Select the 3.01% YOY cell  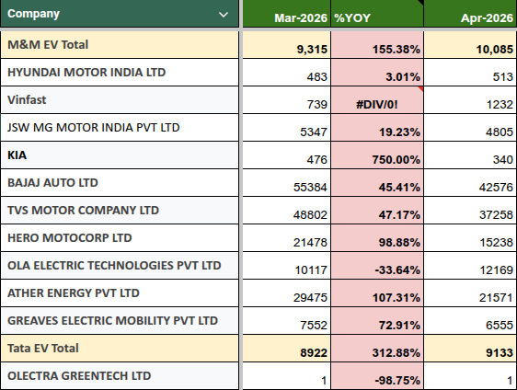(377, 73)
